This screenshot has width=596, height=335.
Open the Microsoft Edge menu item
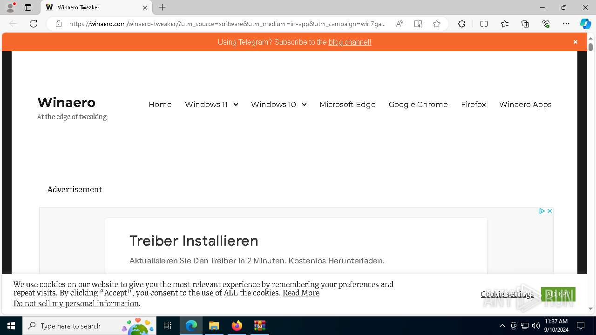coord(347,104)
